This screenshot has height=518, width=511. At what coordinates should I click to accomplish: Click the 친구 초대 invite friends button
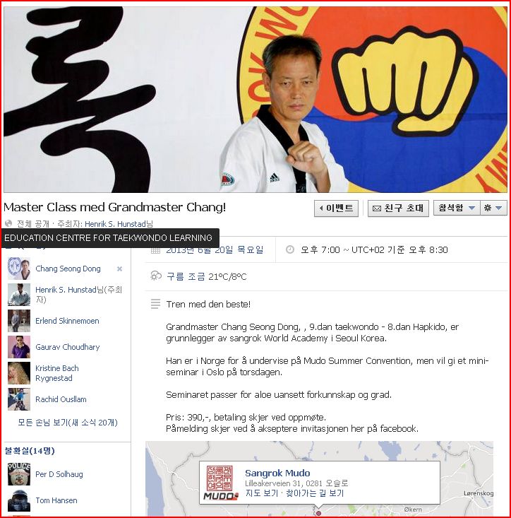click(x=398, y=208)
